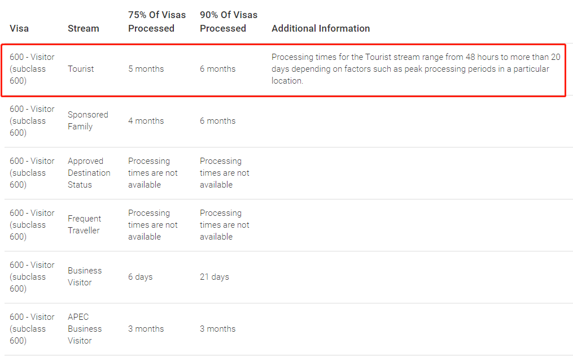Click the Frequent Traveller 90% unavailable text
The height and width of the screenshot is (356, 573).
coord(224,225)
